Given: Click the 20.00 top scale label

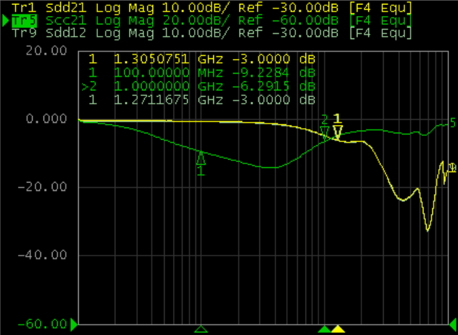Looking at the screenshot, I should coord(51,51).
